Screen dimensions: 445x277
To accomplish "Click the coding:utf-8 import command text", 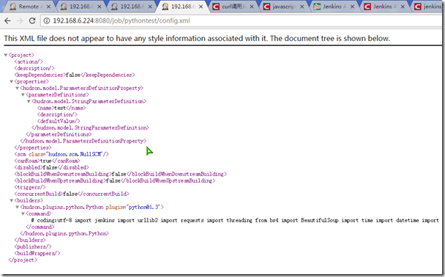I will click(235, 220).
